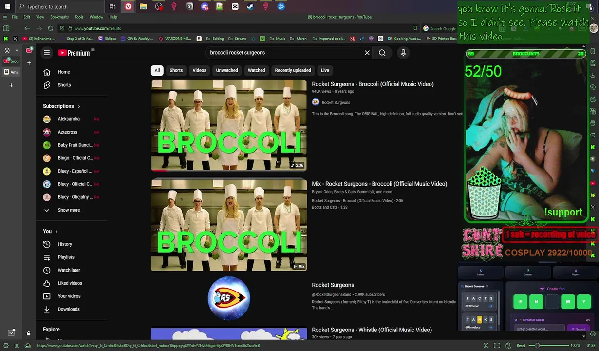
Task: Open Mix - Rocket Surgeons Broccoli playlist title
Action: pos(379,184)
